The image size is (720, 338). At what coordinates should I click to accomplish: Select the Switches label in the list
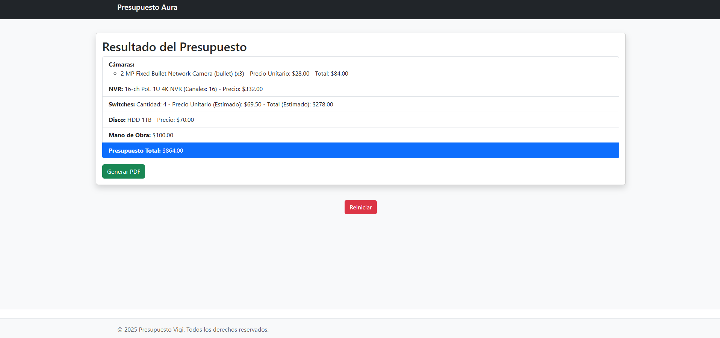coord(121,105)
